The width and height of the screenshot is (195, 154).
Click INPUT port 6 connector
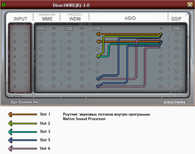point(25,71)
